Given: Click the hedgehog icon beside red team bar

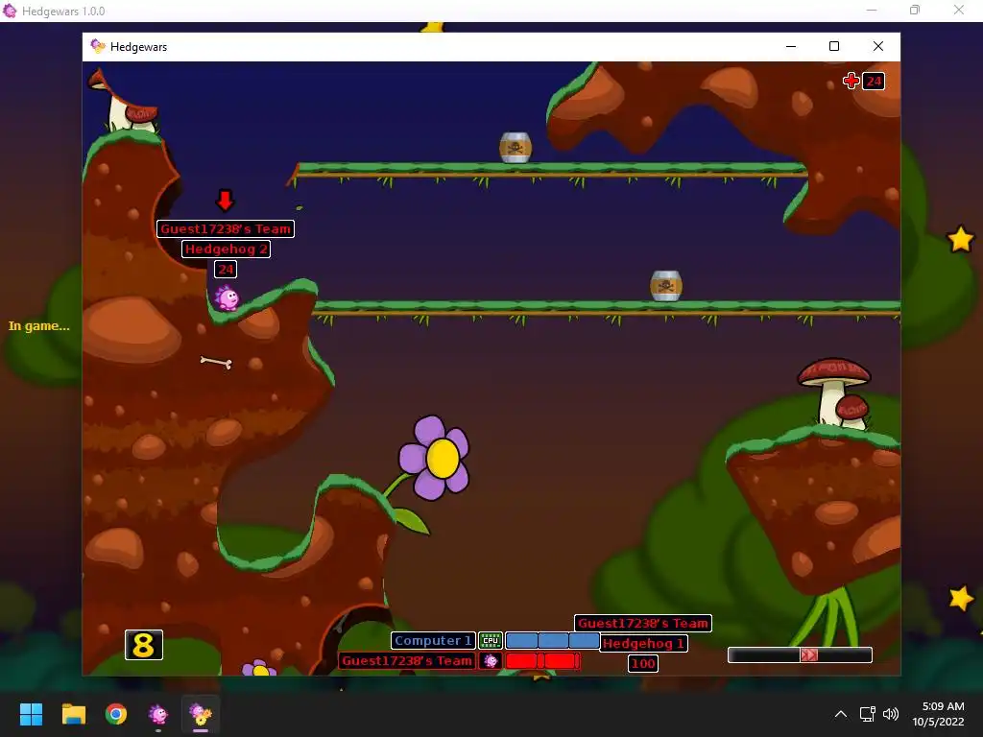Looking at the screenshot, I should [491, 660].
